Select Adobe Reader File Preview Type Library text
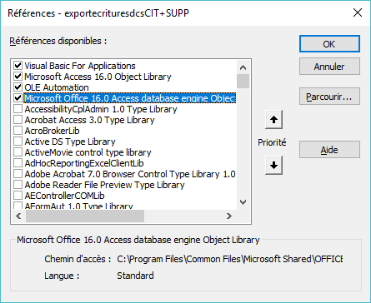Image resolution: width=371 pixels, height=303 pixels. point(104,185)
